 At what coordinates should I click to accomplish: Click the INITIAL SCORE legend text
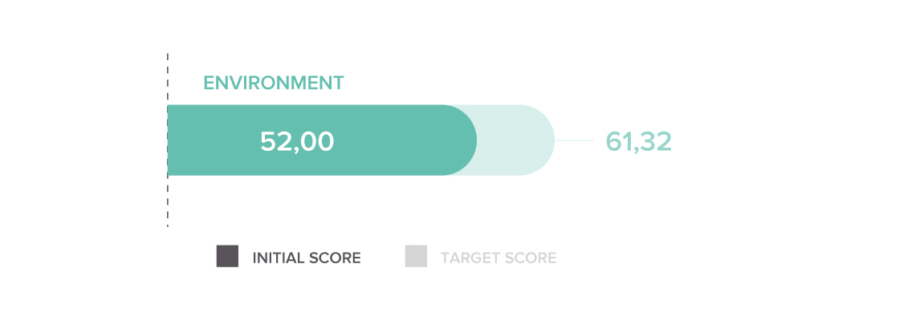click(307, 258)
